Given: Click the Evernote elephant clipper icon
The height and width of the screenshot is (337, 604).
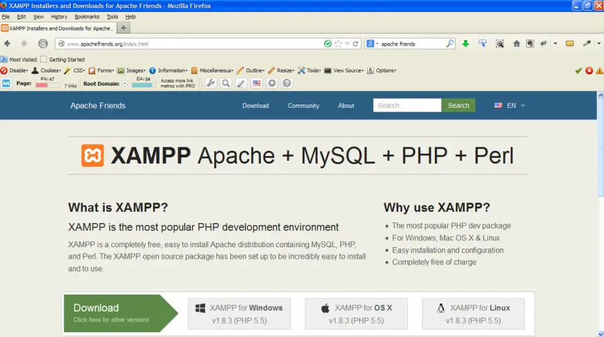Looking at the screenshot, I should pos(530,44).
